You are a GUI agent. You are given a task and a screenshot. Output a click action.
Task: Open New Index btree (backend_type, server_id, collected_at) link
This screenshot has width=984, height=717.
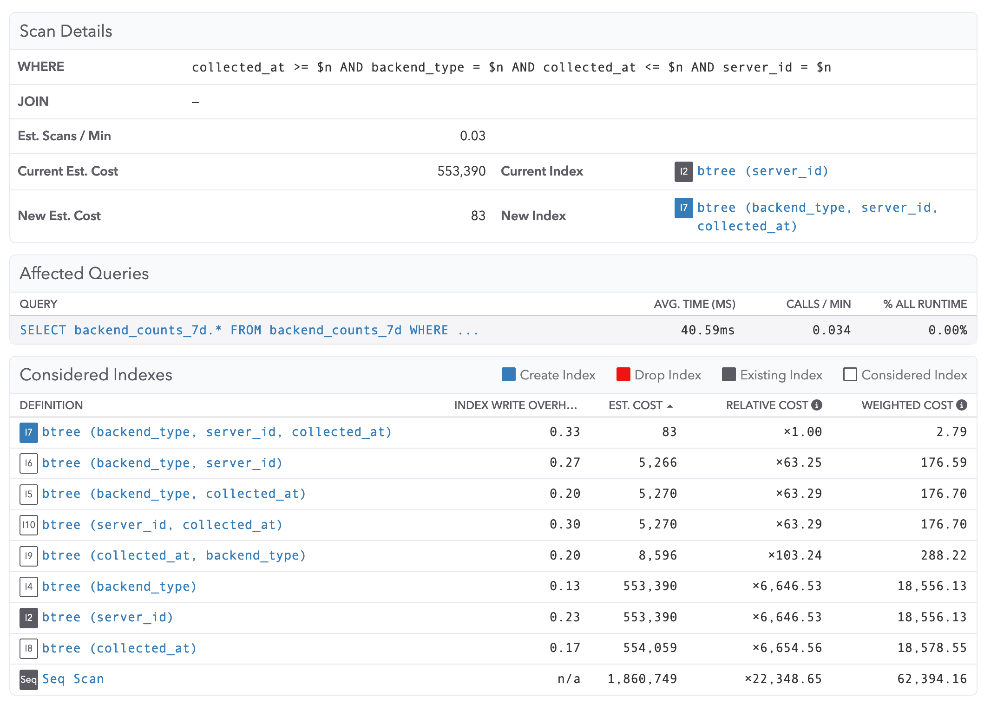(818, 217)
